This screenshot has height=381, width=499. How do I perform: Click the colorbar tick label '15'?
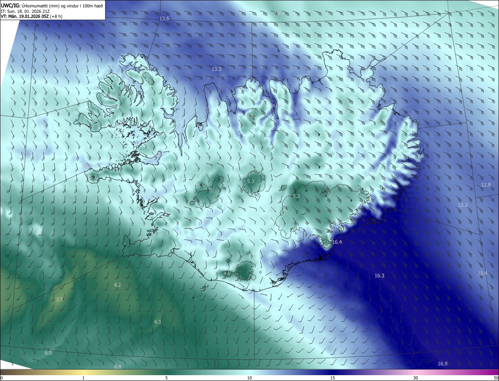(333, 378)
